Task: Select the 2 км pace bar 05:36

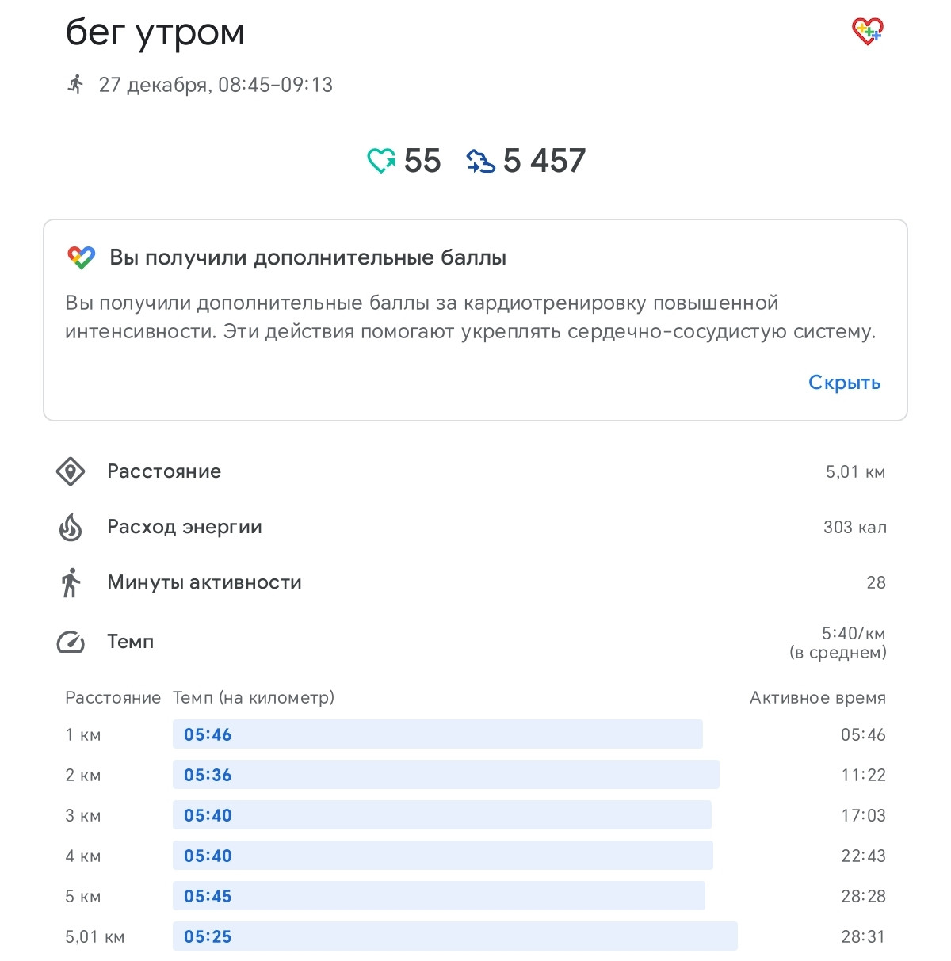Action: pos(446,775)
